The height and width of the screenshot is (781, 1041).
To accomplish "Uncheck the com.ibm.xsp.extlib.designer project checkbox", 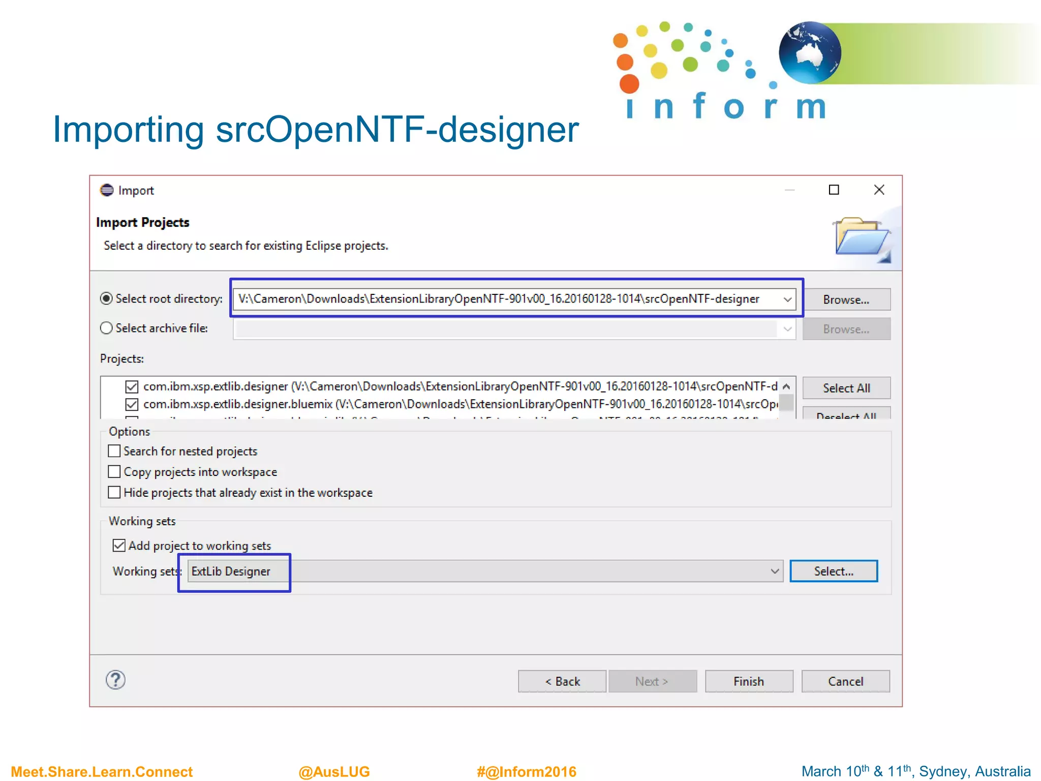I will (132, 387).
